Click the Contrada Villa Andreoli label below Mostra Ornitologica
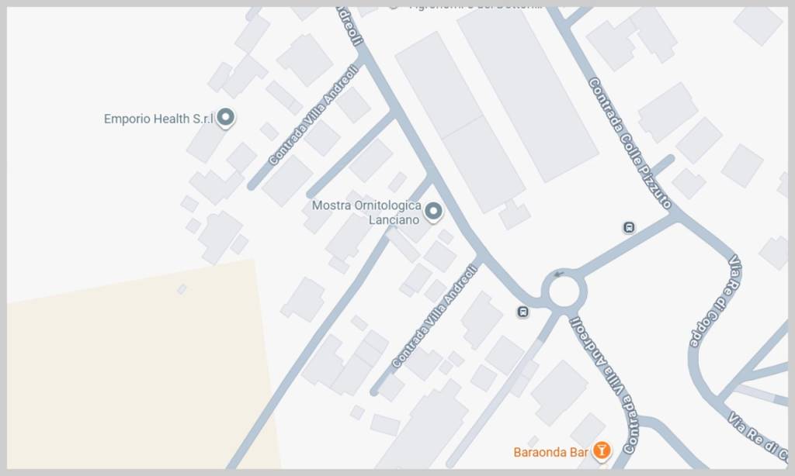The height and width of the screenshot is (476, 795). click(435, 316)
